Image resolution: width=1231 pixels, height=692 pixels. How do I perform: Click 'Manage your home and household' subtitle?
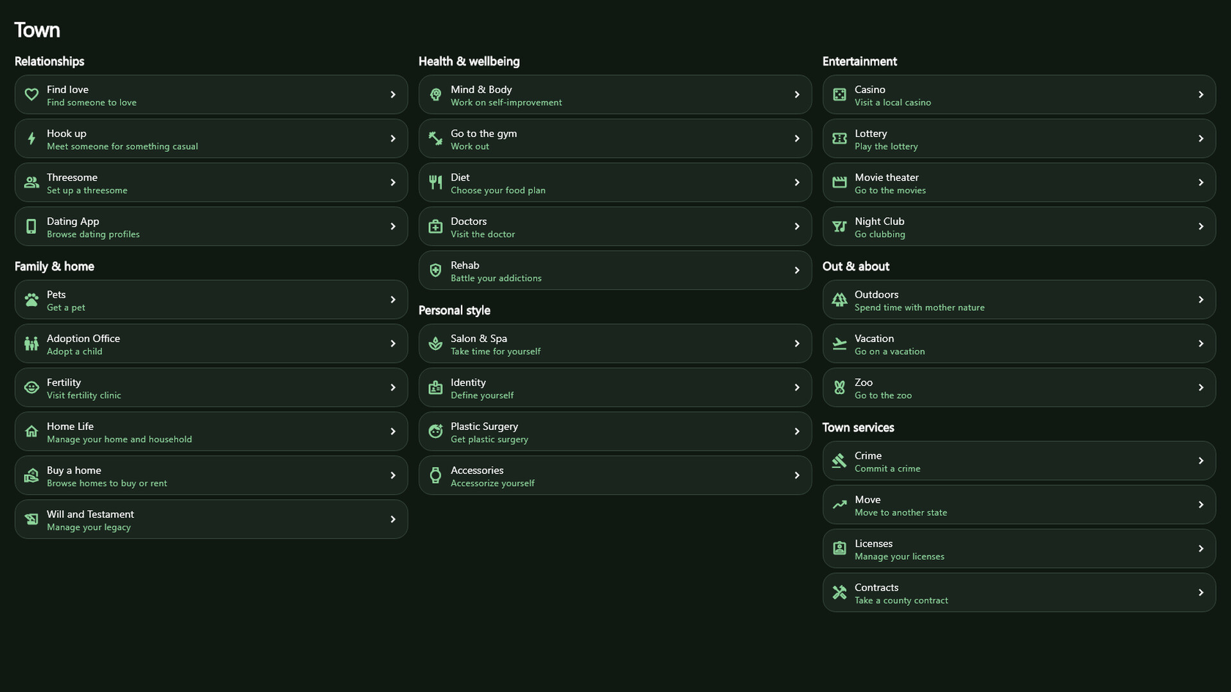[119, 440]
